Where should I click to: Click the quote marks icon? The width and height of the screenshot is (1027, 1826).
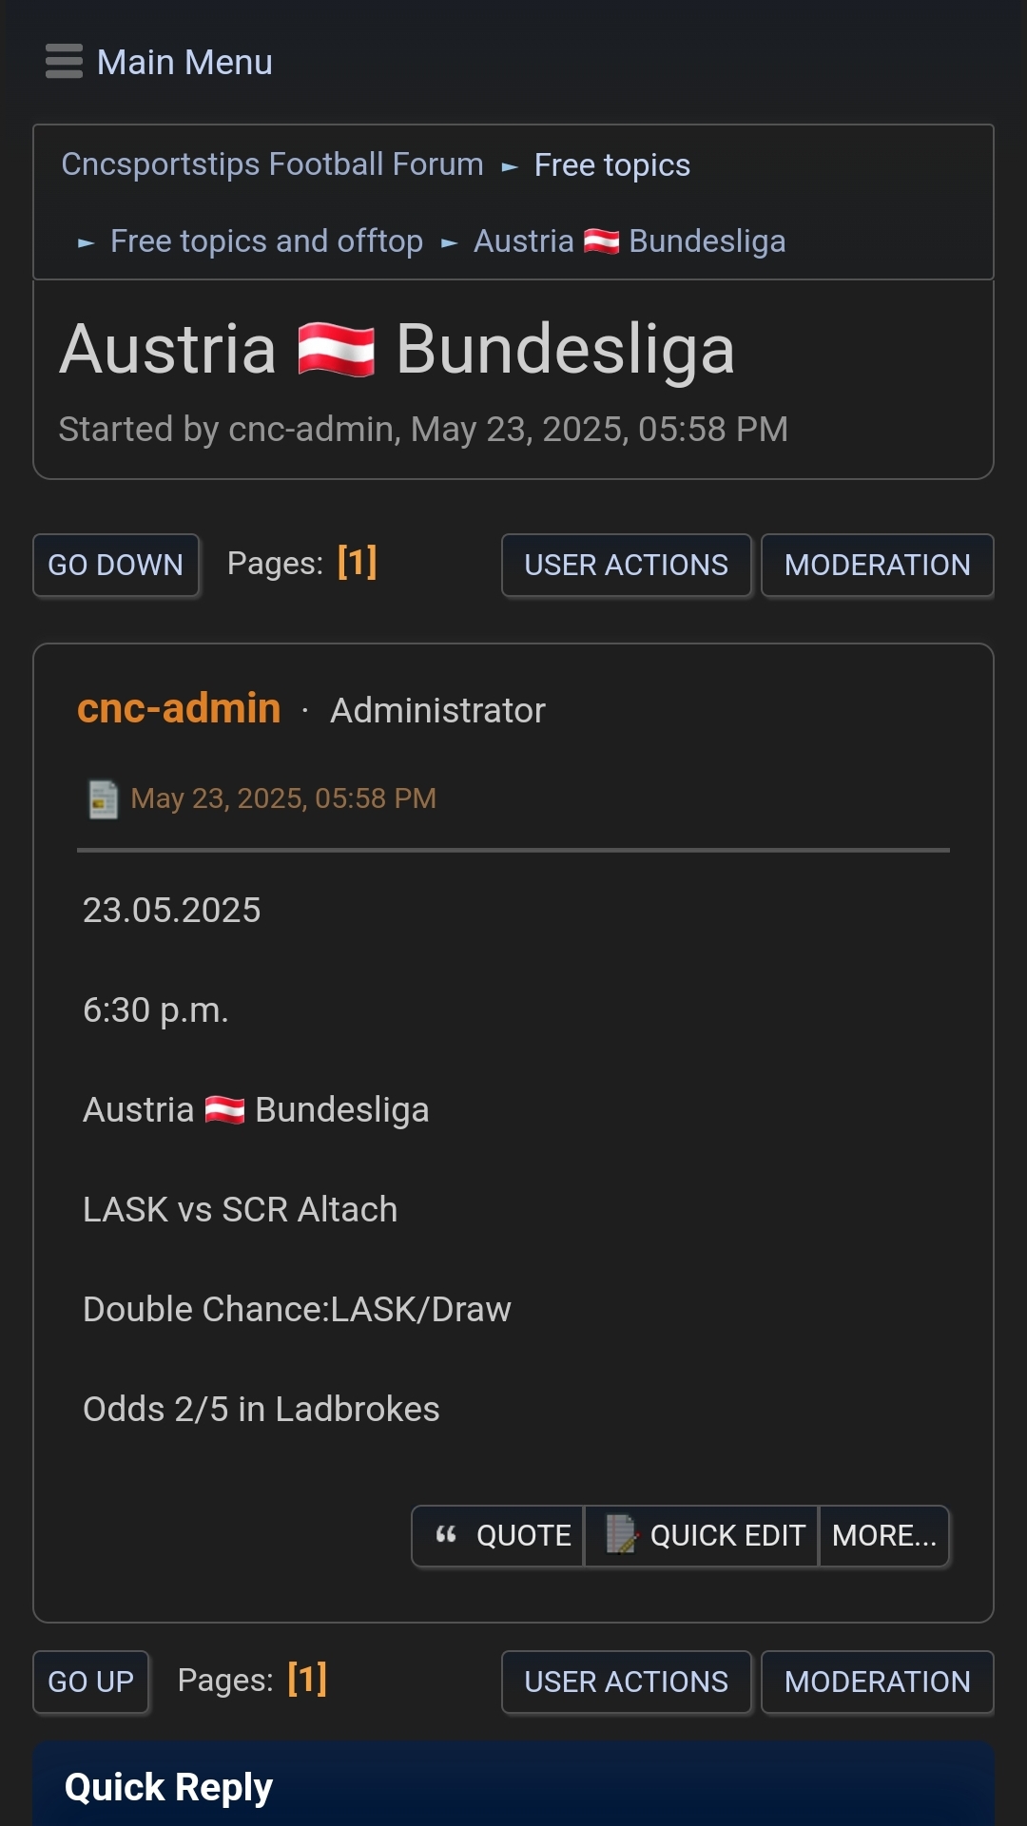pos(446,1535)
